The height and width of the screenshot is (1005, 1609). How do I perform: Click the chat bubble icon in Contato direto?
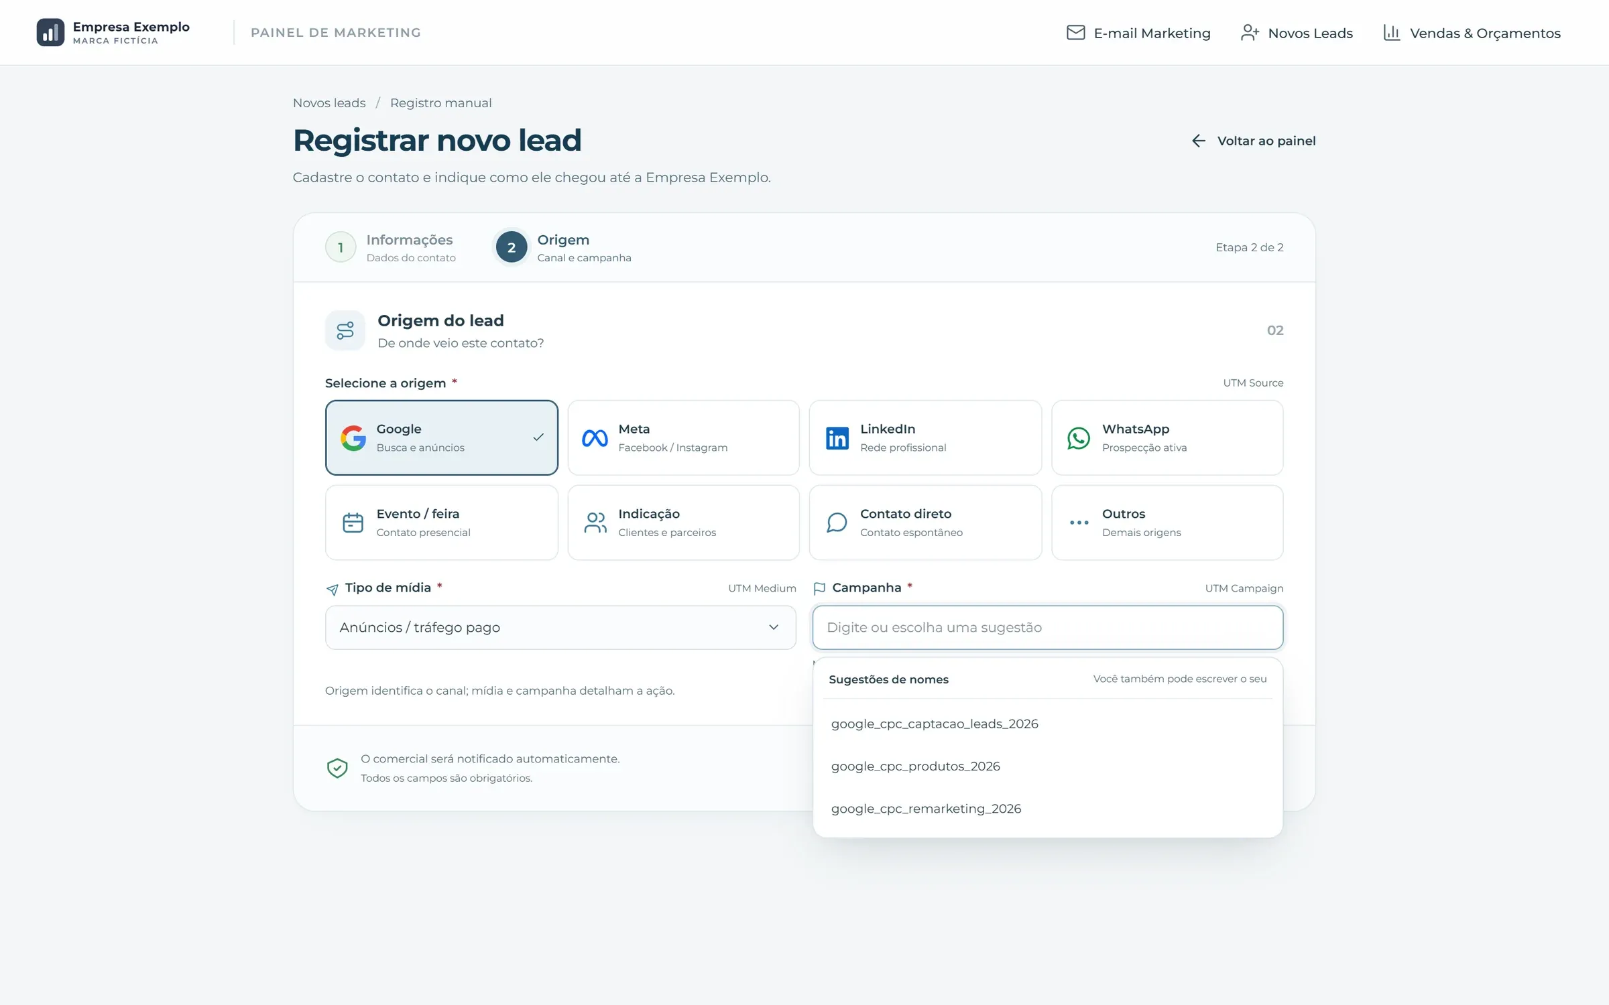pyautogui.click(x=837, y=523)
